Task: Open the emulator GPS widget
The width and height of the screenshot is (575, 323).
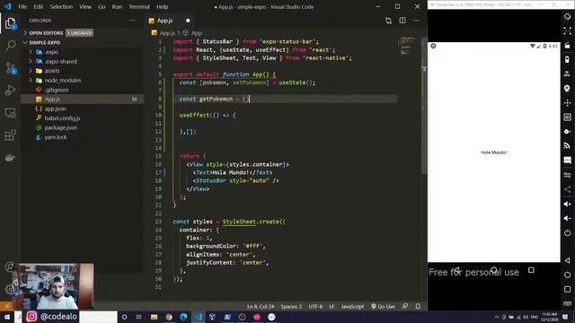Action: [567, 74]
